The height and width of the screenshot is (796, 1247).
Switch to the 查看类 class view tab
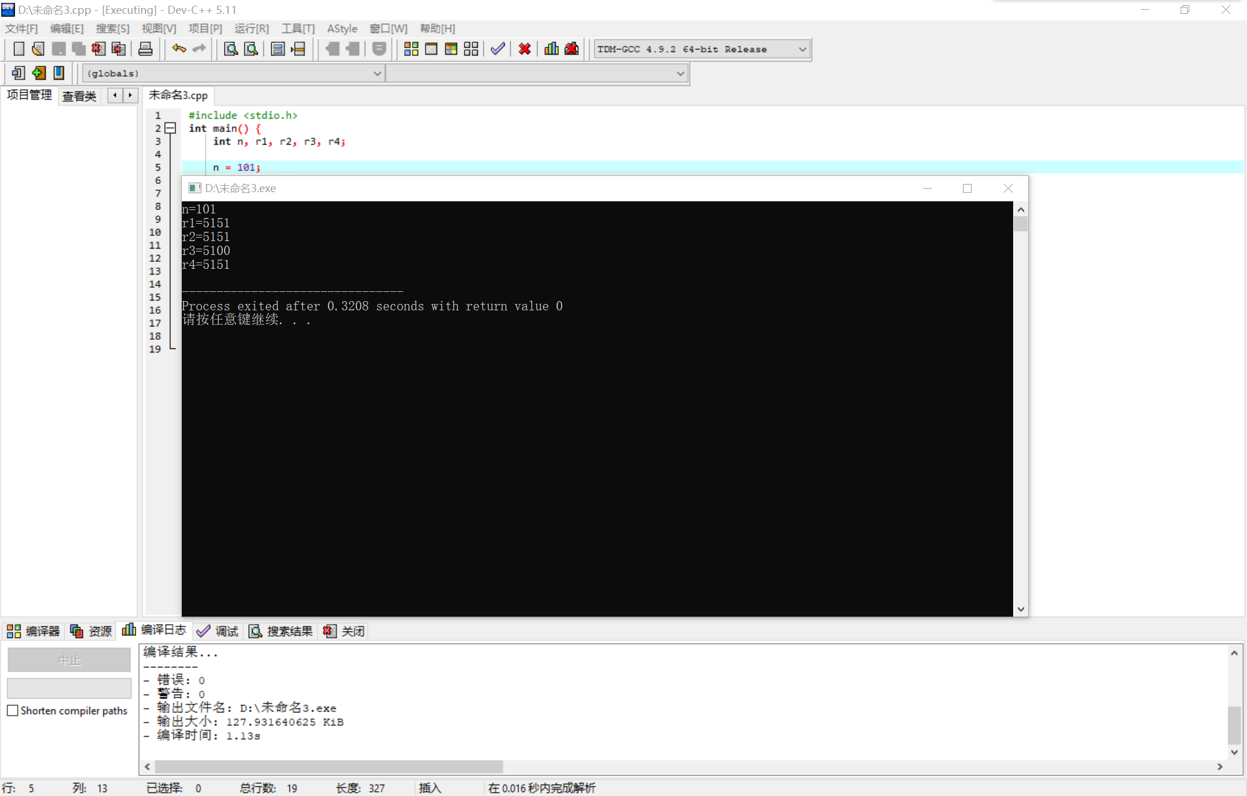point(79,96)
